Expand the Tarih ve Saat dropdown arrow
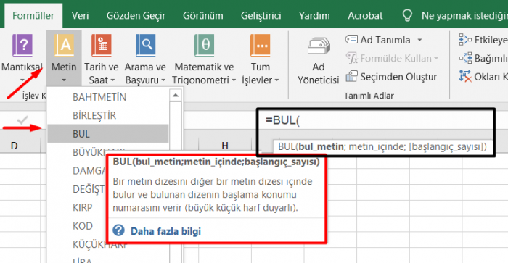This screenshot has width=508, height=263. 112,80
